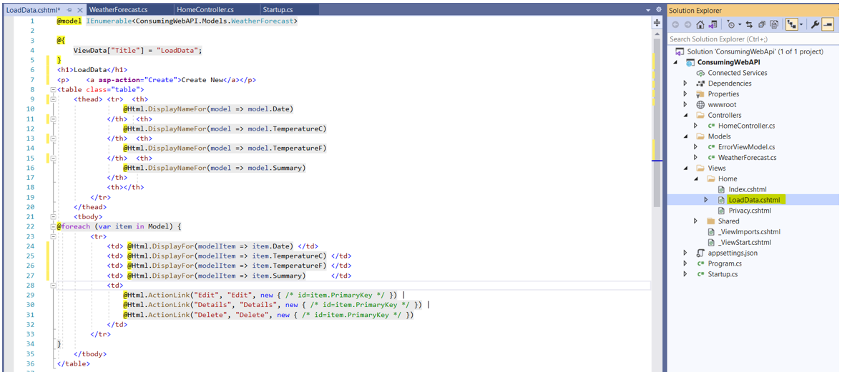Switch views using the Visual Studio solution icon
This screenshot has width=842, height=372.
713,25
